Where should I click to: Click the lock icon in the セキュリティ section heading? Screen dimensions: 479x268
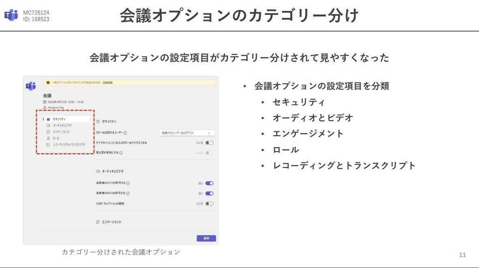98,121
